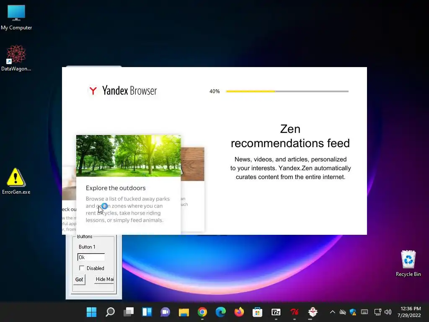The image size is (429, 322).
Task: Open the clock and date flyout
Action: (409, 312)
